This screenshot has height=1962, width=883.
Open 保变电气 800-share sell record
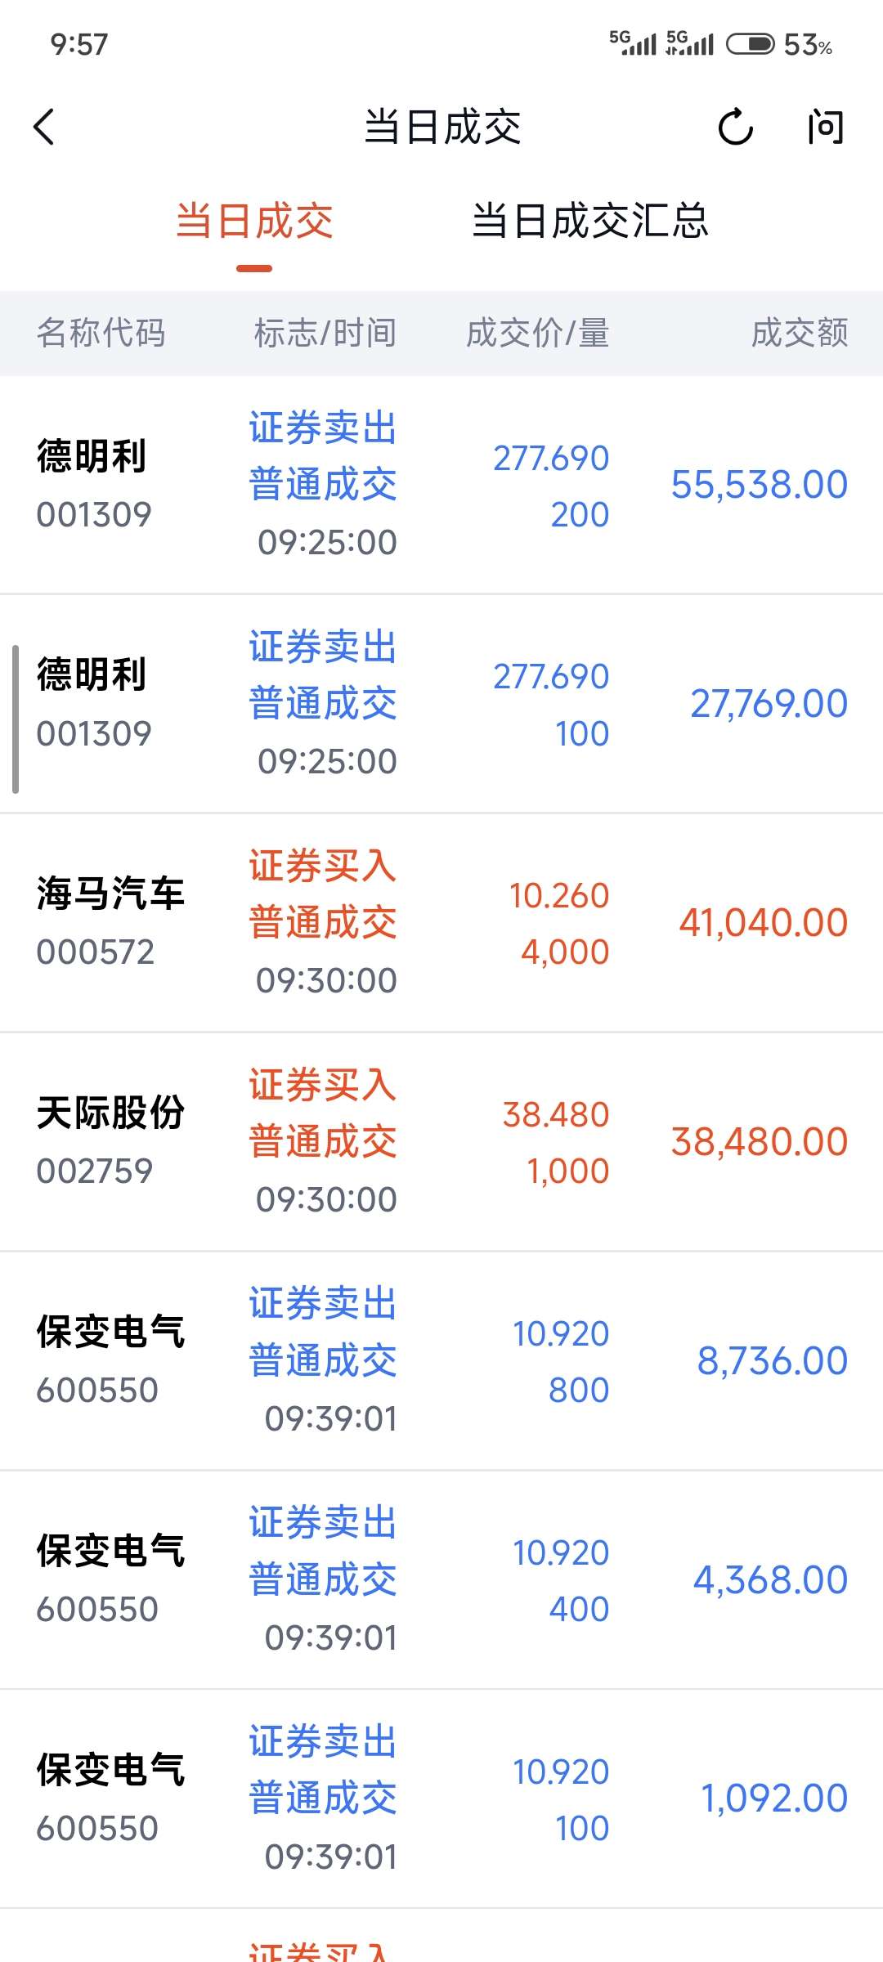click(x=441, y=1361)
